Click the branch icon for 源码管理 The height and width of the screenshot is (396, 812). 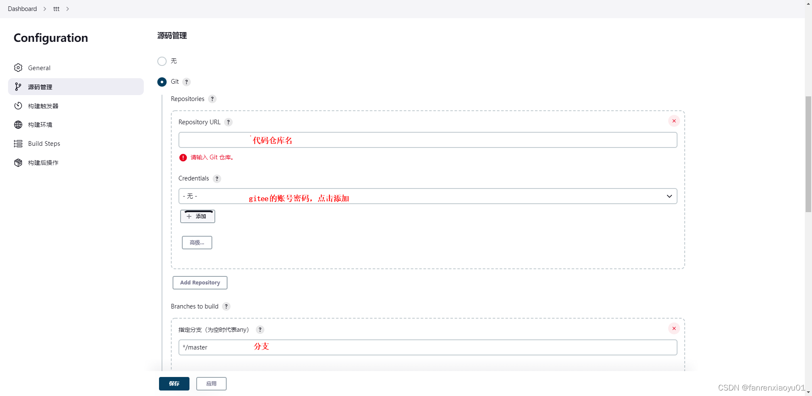pyautogui.click(x=18, y=87)
